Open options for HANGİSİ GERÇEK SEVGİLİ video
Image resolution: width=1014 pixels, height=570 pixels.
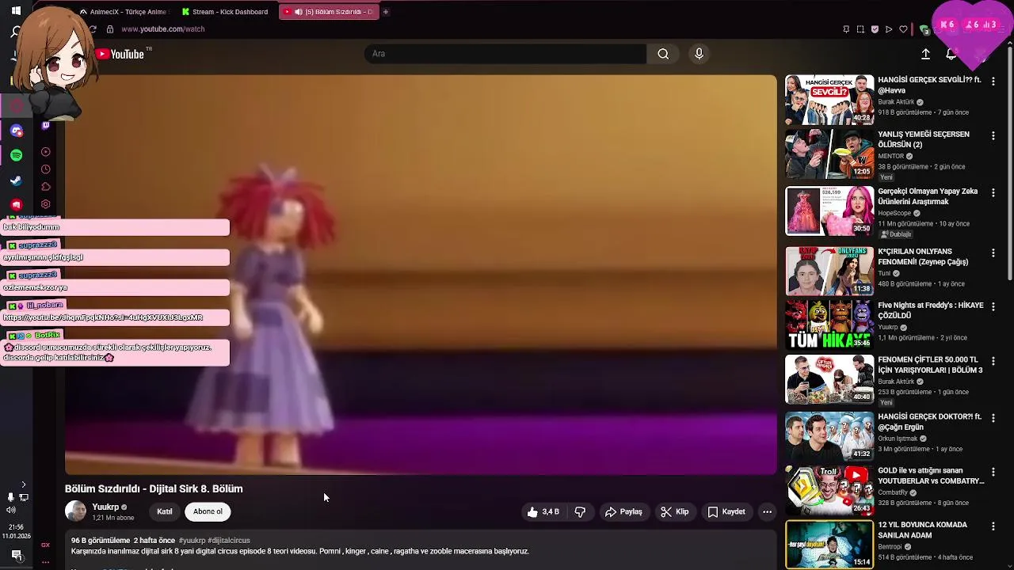pos(993,82)
